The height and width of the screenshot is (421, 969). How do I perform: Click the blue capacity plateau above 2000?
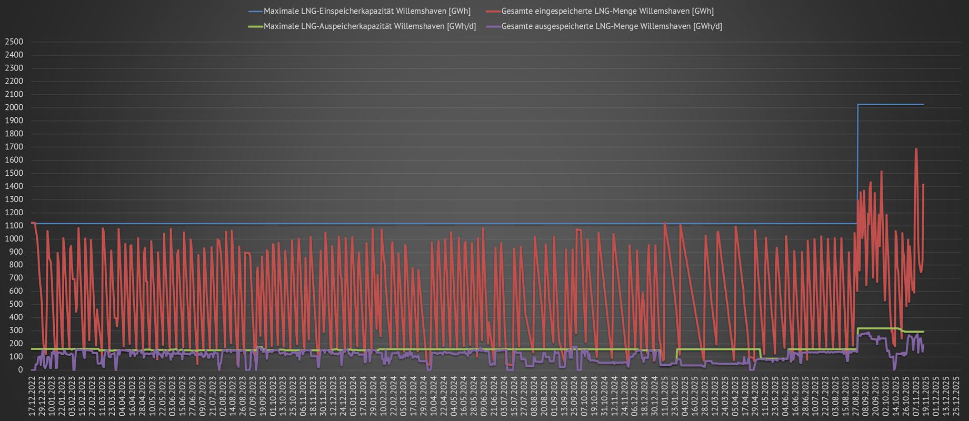[x=890, y=105]
